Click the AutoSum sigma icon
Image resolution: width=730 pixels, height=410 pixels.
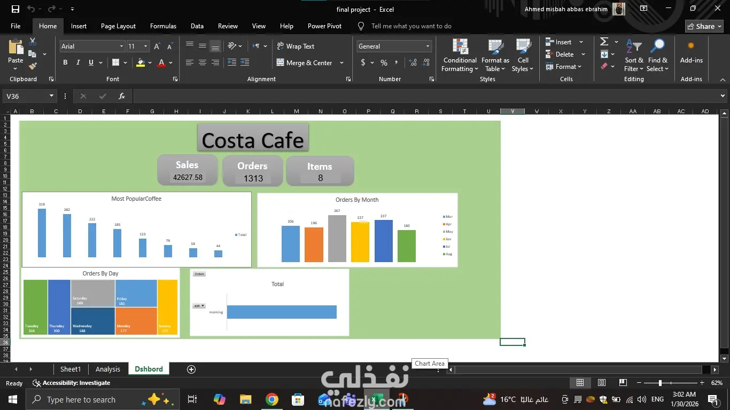604,42
